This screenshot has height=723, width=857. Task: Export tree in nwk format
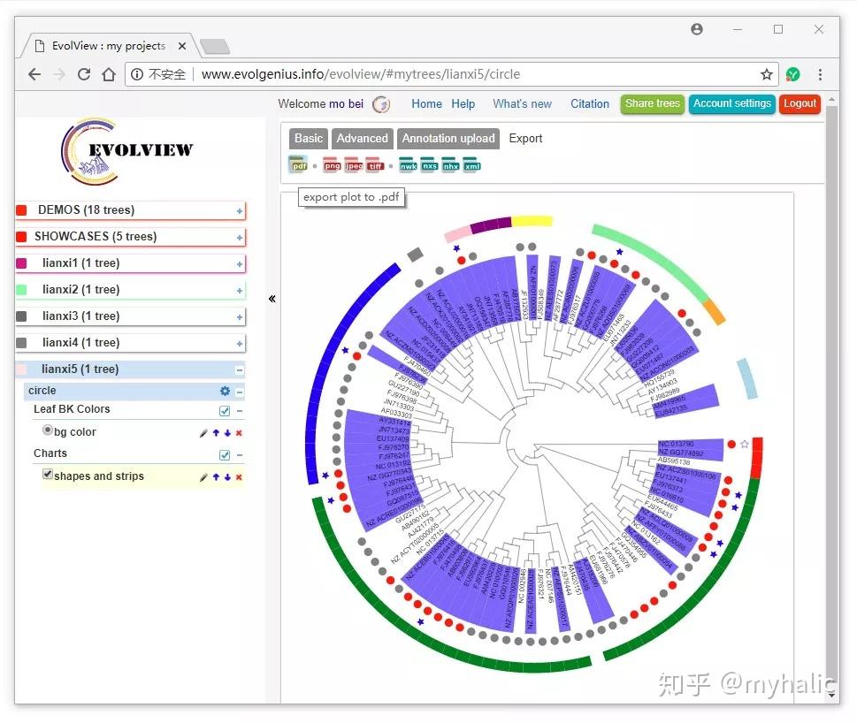pos(408,165)
